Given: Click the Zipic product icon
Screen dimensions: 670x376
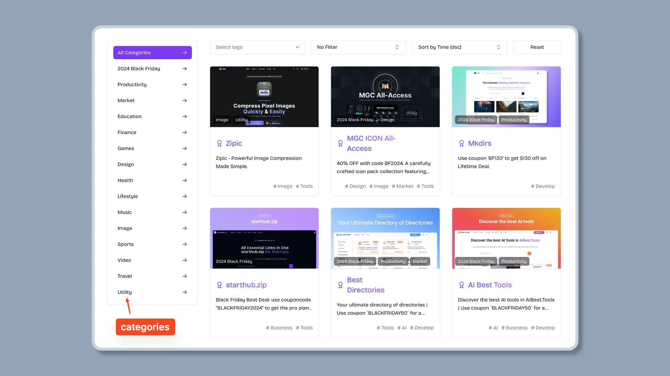Looking at the screenshot, I should pos(219,143).
